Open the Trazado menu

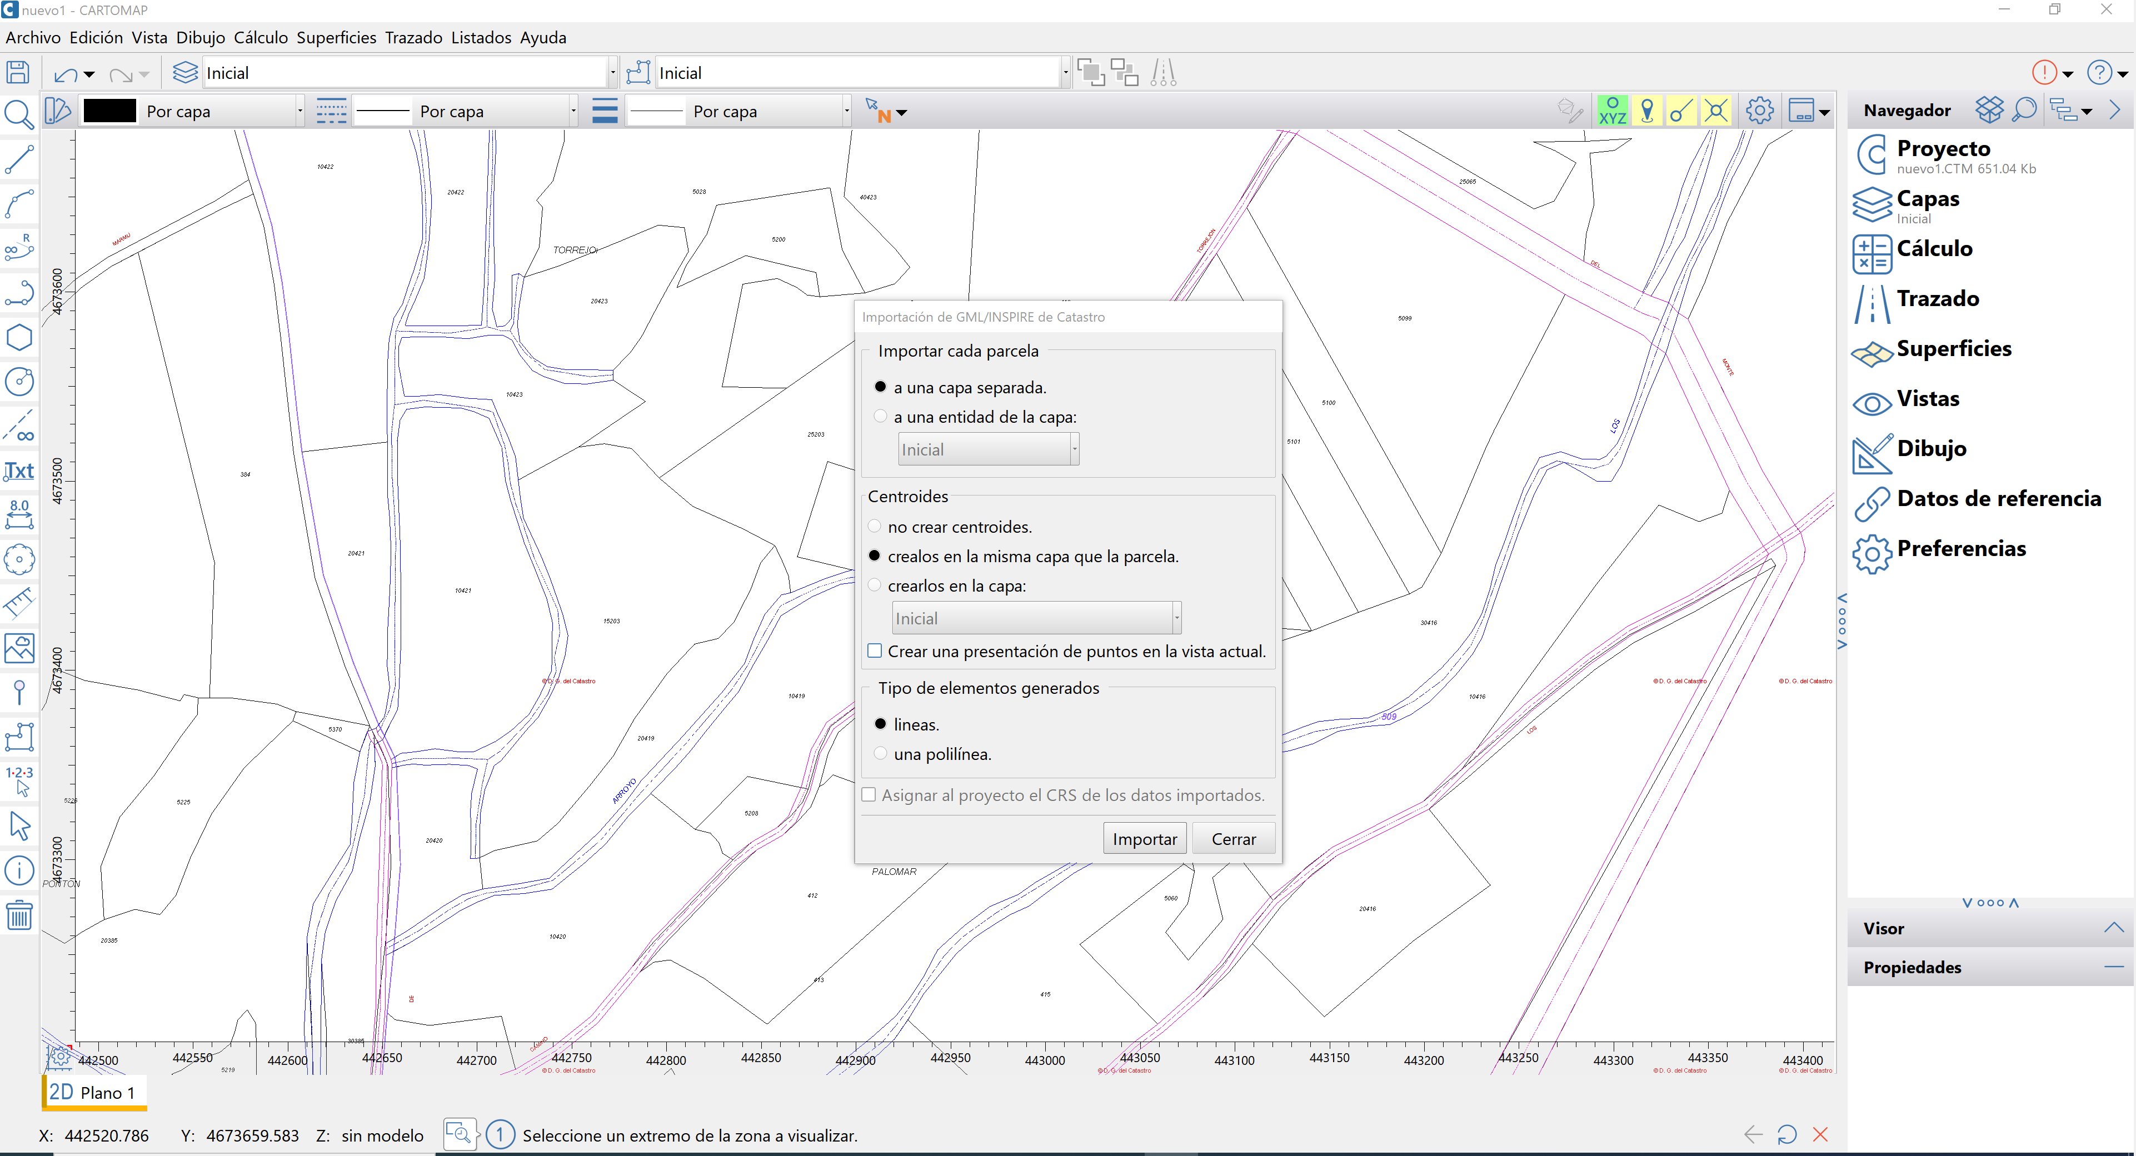[413, 37]
